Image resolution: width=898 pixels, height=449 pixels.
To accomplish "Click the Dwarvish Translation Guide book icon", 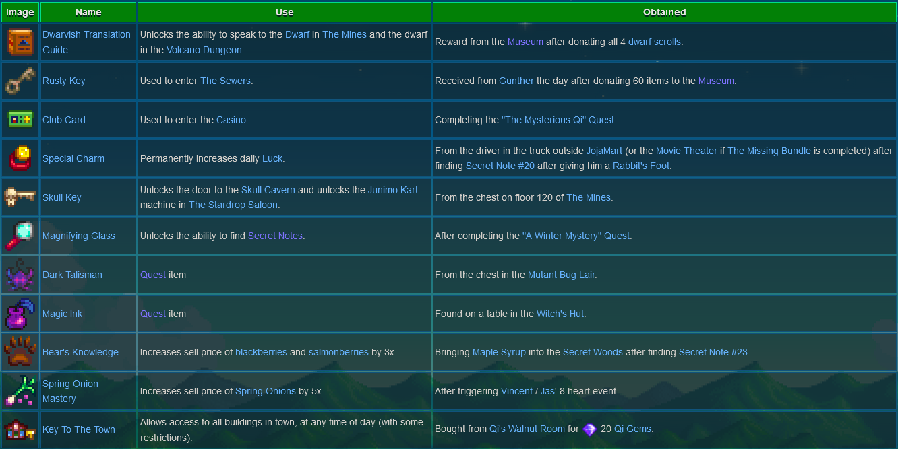I will (20, 42).
